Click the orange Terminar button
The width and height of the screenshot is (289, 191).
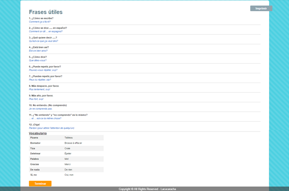[x=40, y=184]
